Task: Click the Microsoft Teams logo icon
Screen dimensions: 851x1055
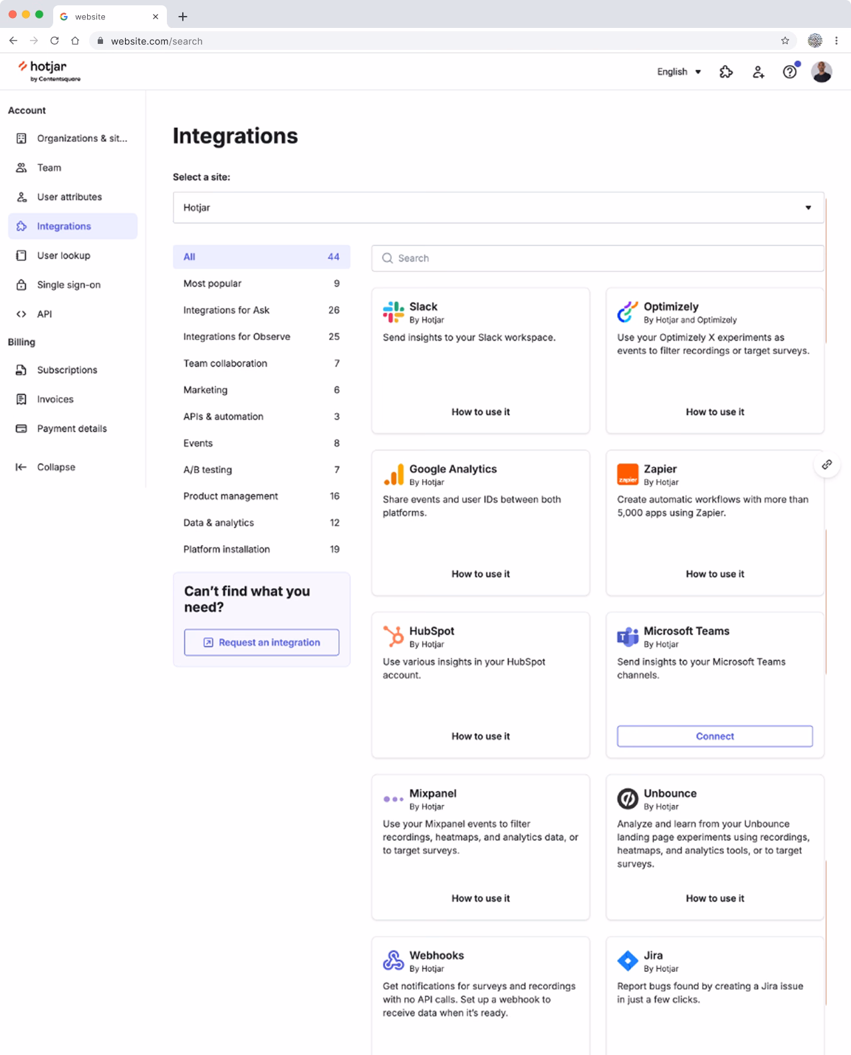Action: pyautogui.click(x=628, y=637)
